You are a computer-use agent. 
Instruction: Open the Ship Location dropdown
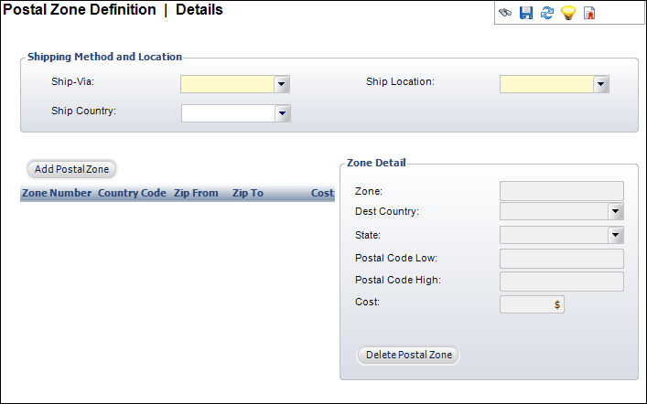coord(601,84)
